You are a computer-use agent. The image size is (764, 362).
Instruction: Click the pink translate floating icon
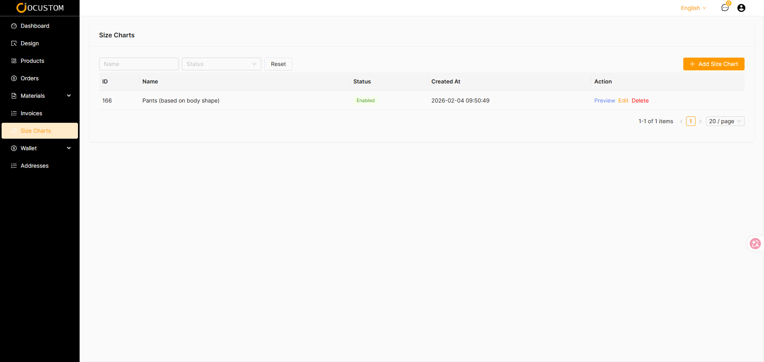(x=755, y=244)
